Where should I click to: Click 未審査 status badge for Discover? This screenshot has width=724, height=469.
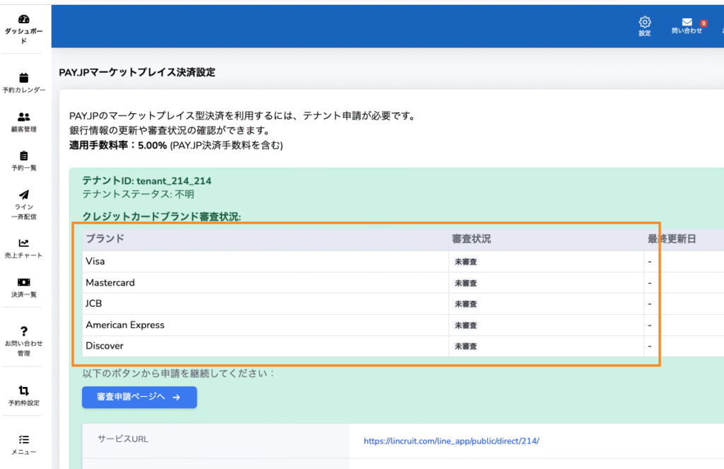(x=465, y=347)
